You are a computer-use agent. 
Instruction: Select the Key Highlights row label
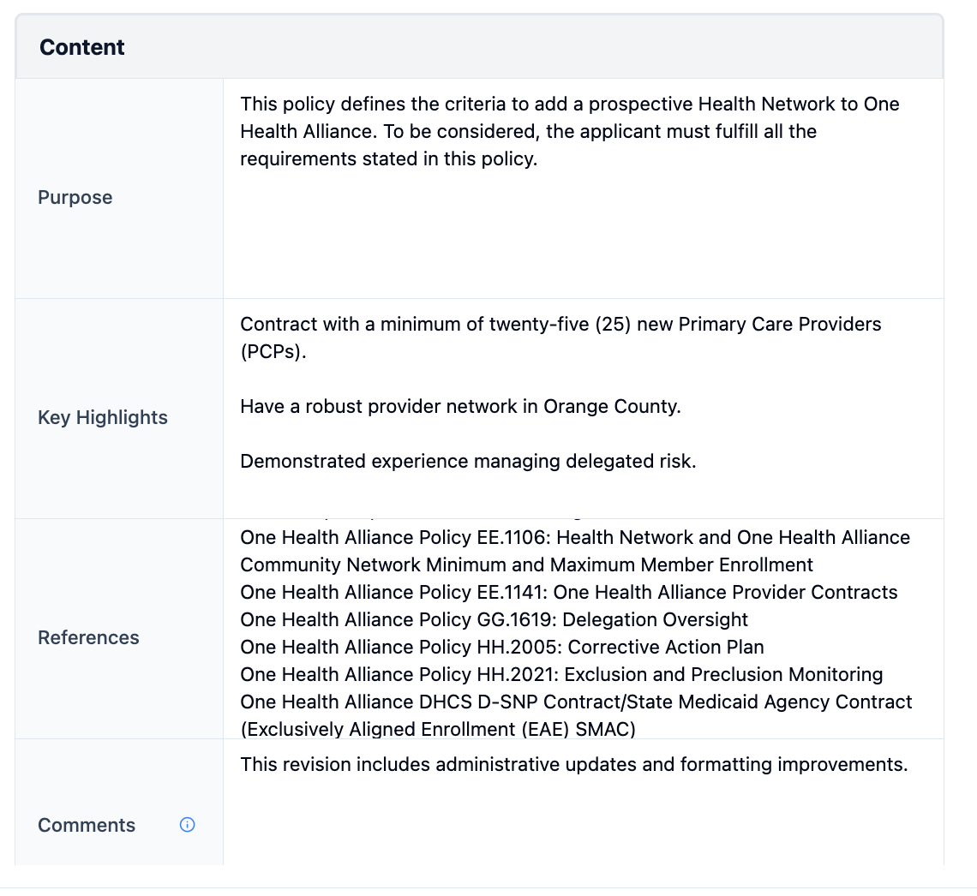[x=102, y=417]
